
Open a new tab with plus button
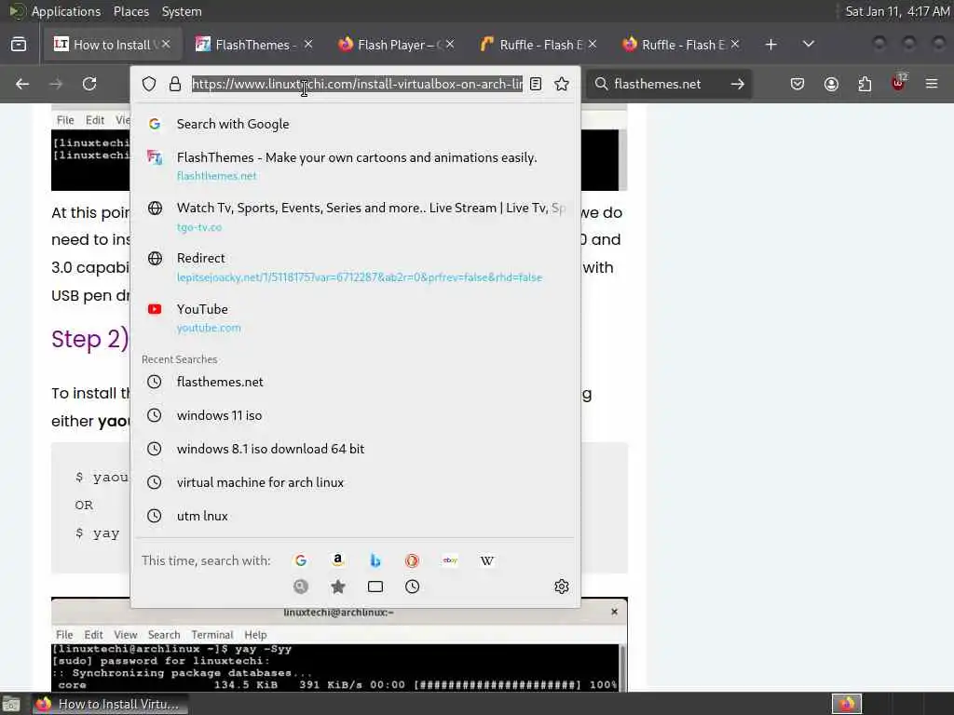point(770,45)
